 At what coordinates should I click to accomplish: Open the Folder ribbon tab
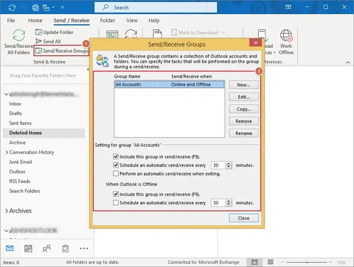coord(108,21)
